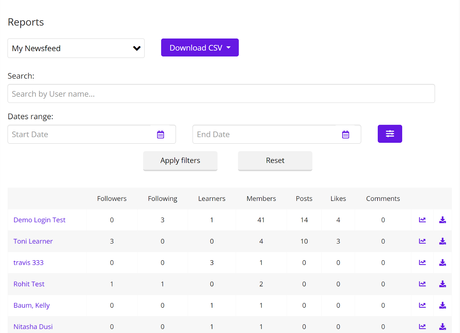Open the Download CSV dropdown button

tap(200, 47)
